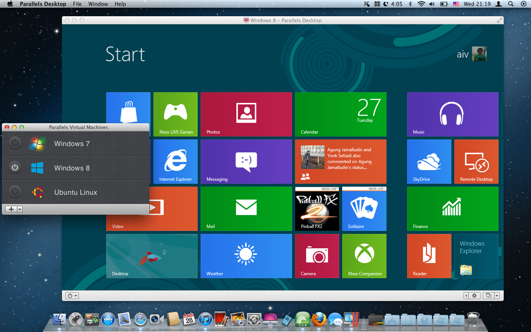
Task: Open the Desktop tile with fish
Action: point(152,256)
